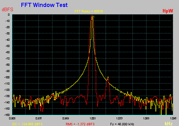Click the secondary yellow peak near -100 dBFS

[108, 77]
